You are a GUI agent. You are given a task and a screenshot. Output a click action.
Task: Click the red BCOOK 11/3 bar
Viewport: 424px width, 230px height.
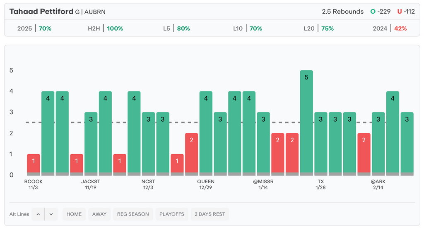[34, 164]
